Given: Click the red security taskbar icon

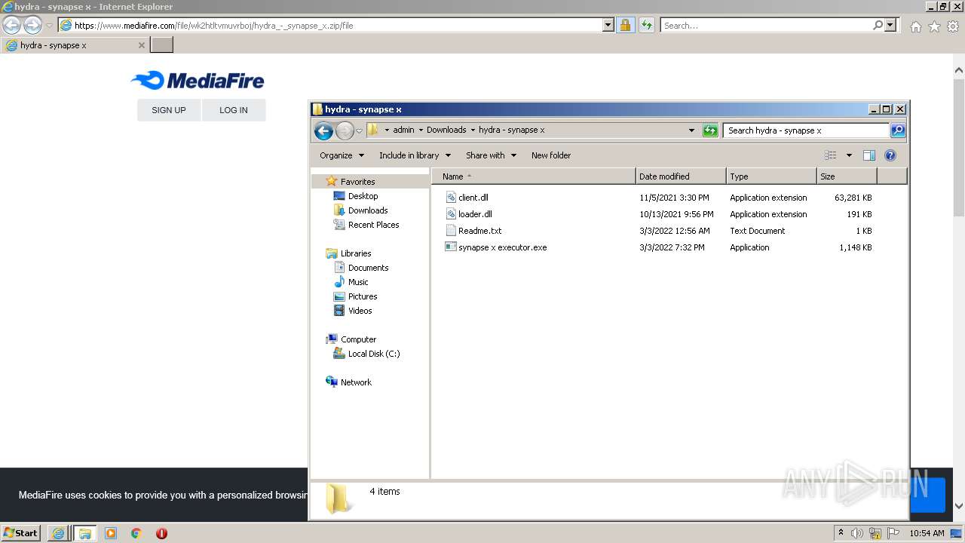Looking at the screenshot, I should pos(161,533).
